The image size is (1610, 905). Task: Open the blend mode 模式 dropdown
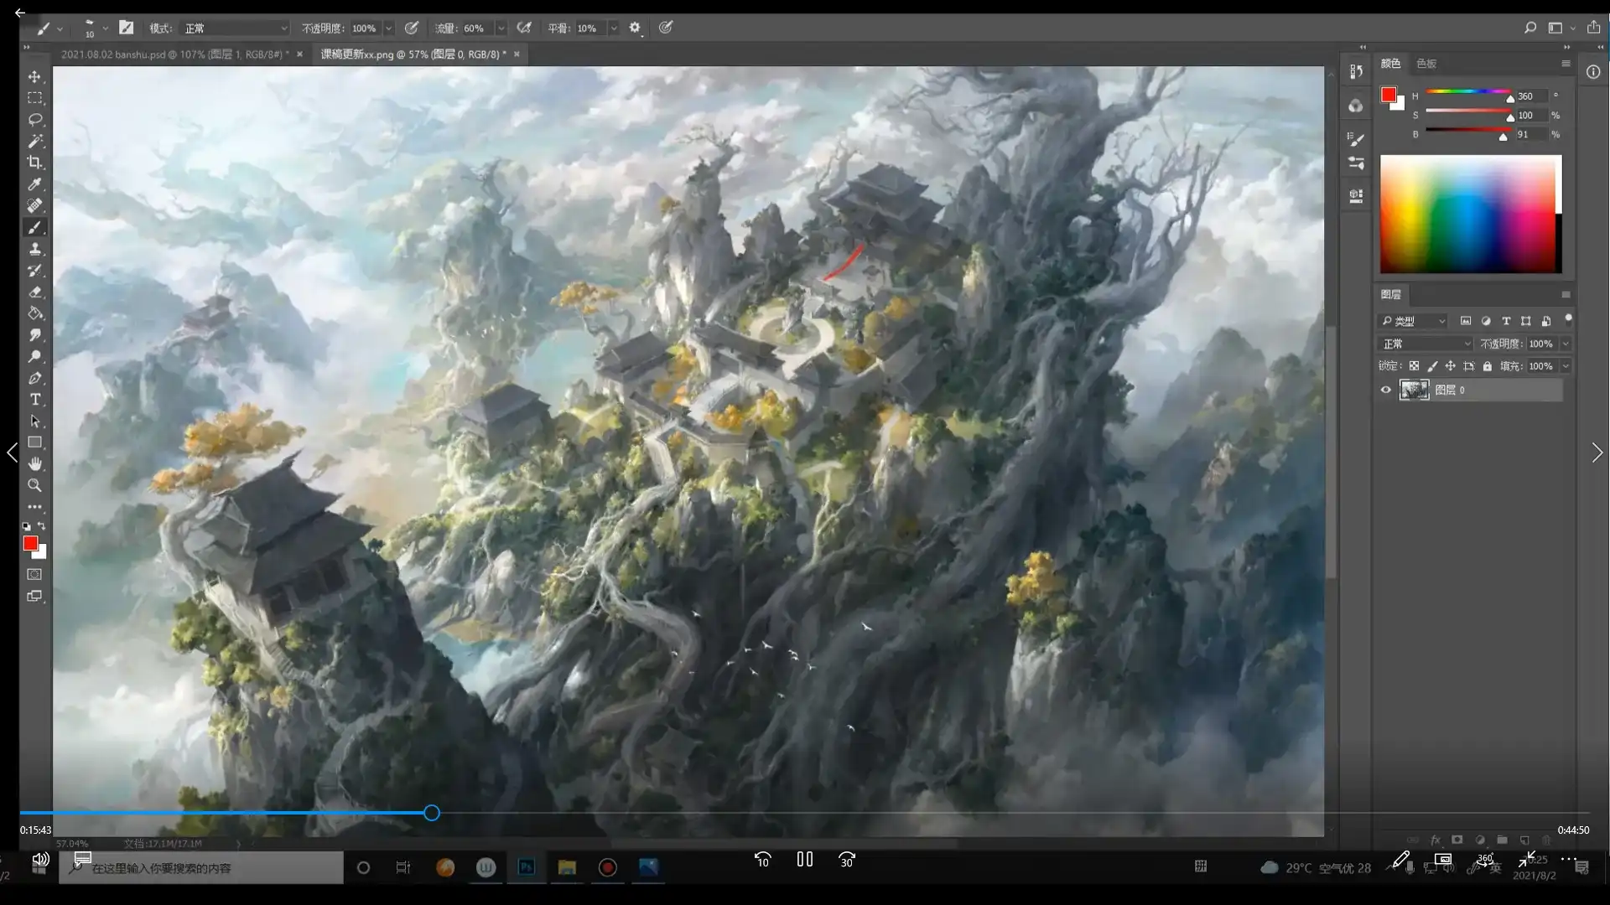[235, 28]
